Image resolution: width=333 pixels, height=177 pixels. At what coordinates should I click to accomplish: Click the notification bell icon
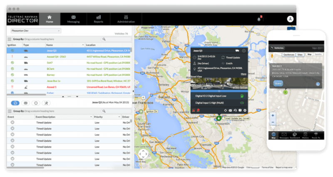click(259, 19)
